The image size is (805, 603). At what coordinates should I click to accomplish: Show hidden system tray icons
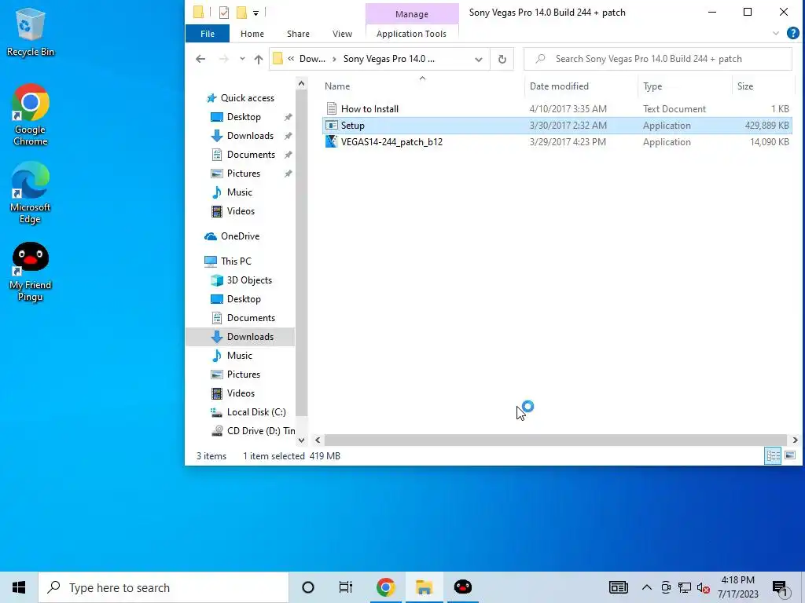(x=646, y=587)
